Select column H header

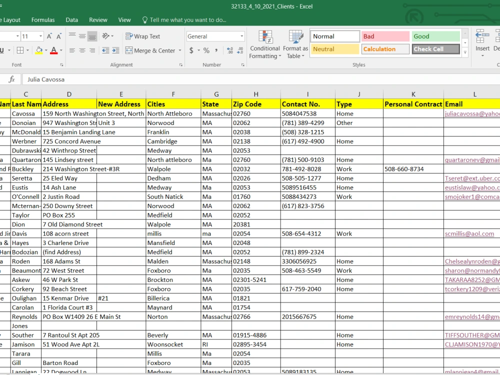[x=256, y=94]
